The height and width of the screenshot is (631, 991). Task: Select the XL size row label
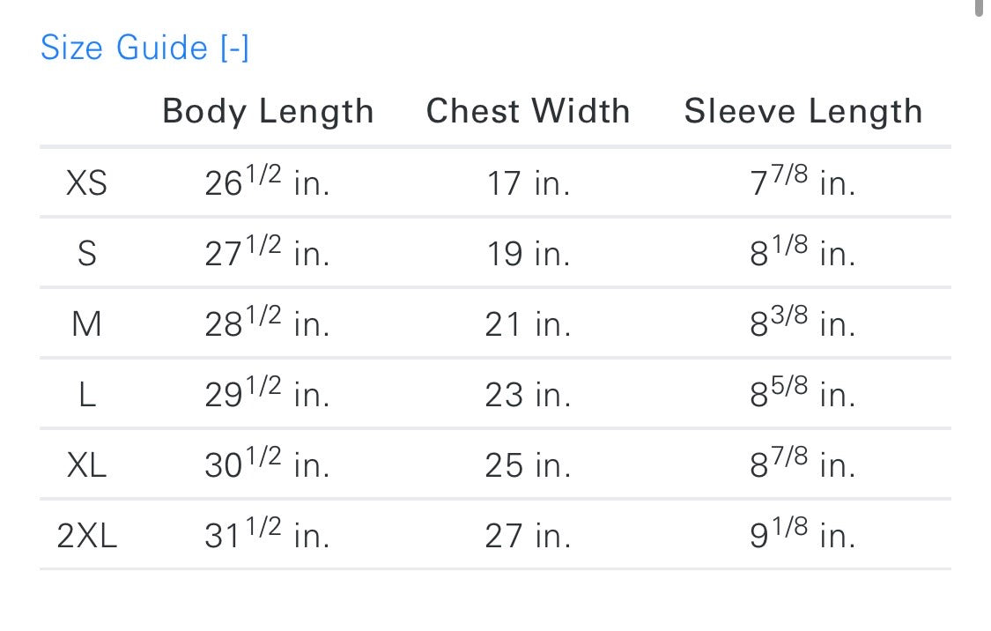click(86, 465)
